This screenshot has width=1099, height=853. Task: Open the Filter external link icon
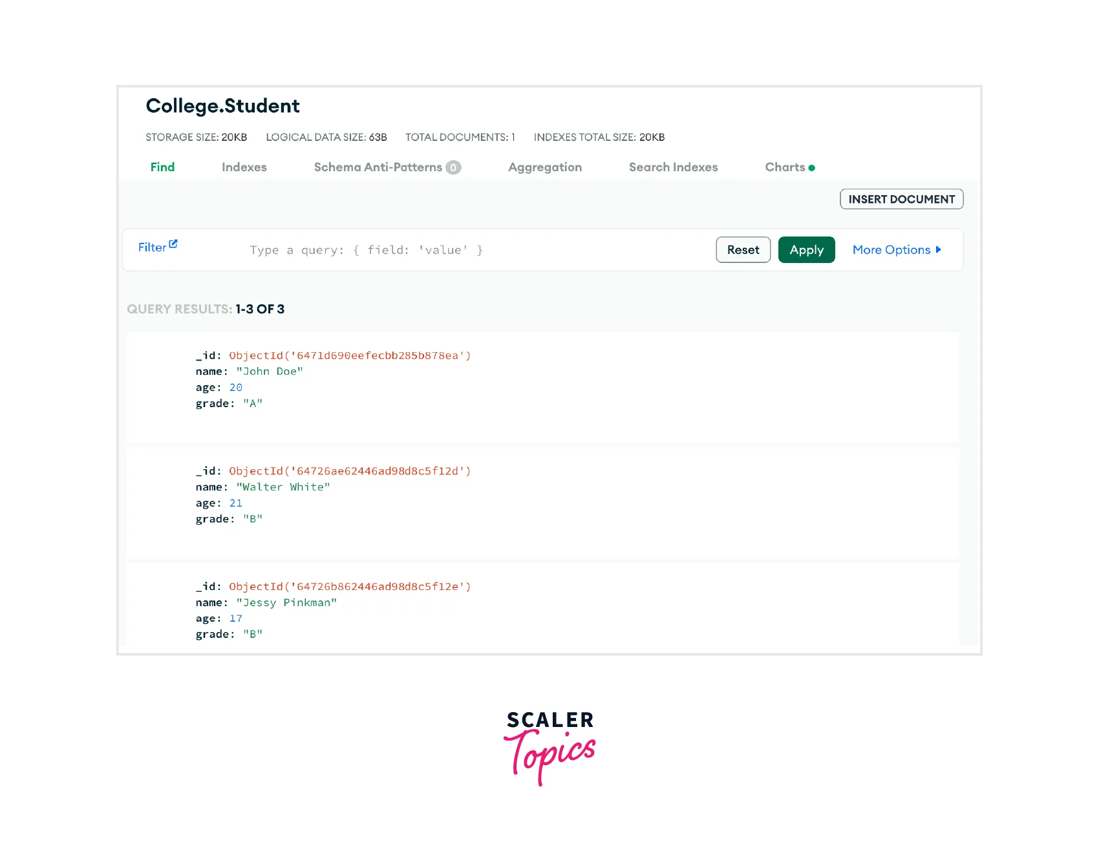click(173, 244)
